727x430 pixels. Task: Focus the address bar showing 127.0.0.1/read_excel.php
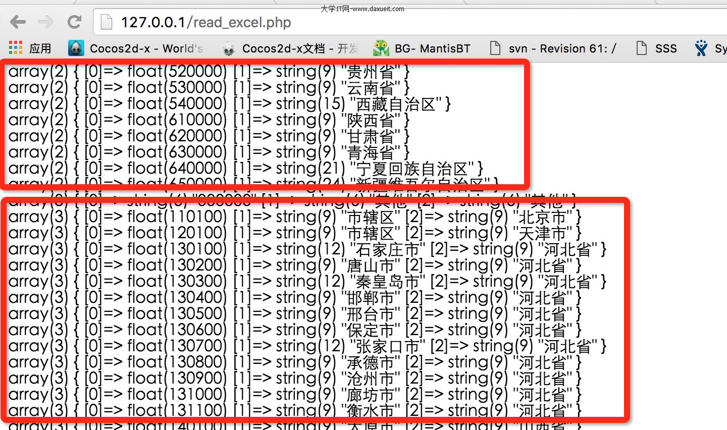pos(409,22)
